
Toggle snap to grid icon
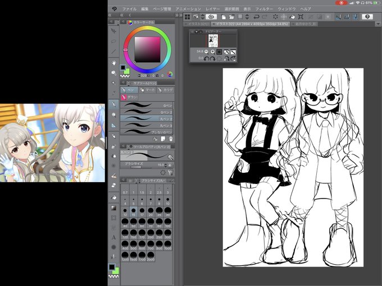pyautogui.click(x=356, y=17)
